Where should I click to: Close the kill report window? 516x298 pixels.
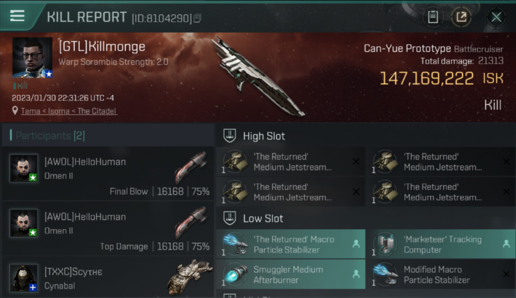[x=496, y=17]
